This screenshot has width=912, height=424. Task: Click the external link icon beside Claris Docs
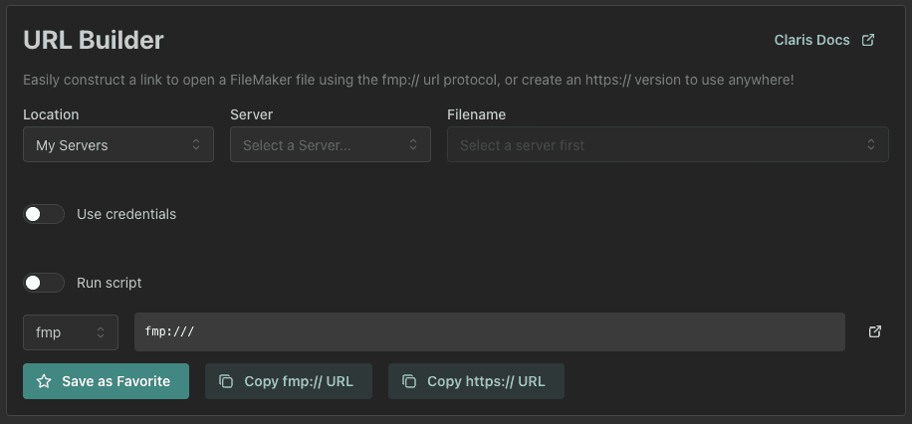point(868,40)
